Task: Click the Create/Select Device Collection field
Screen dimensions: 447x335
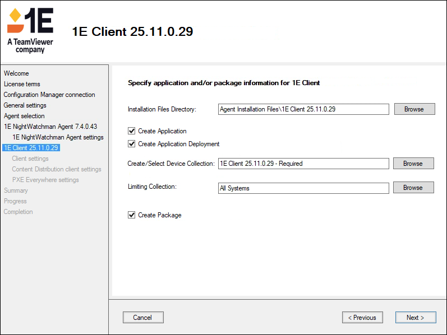Action: tap(303, 164)
